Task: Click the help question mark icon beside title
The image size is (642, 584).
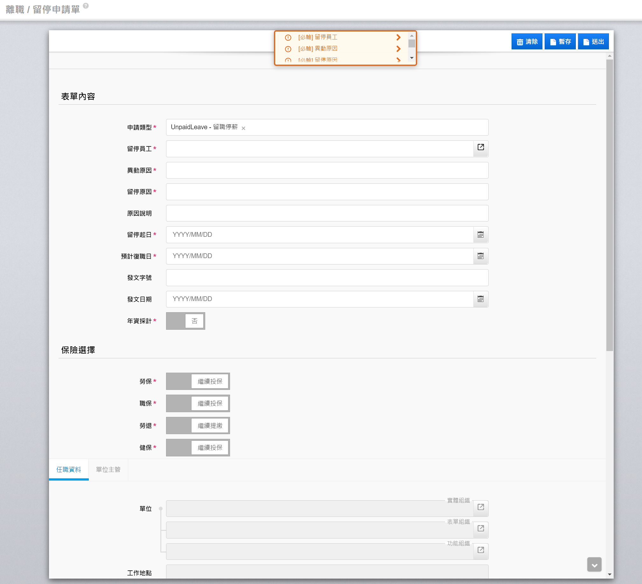Action: [x=86, y=6]
